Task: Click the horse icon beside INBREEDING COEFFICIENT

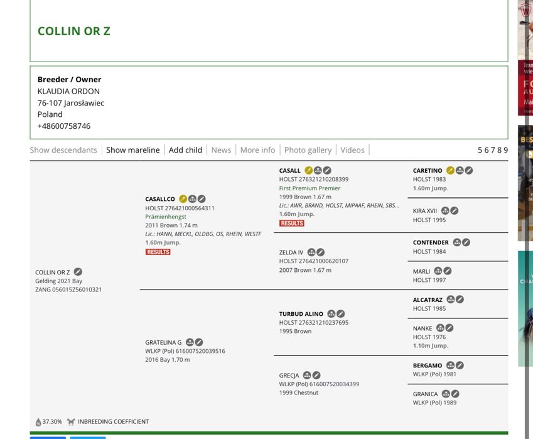Action: [71, 421]
